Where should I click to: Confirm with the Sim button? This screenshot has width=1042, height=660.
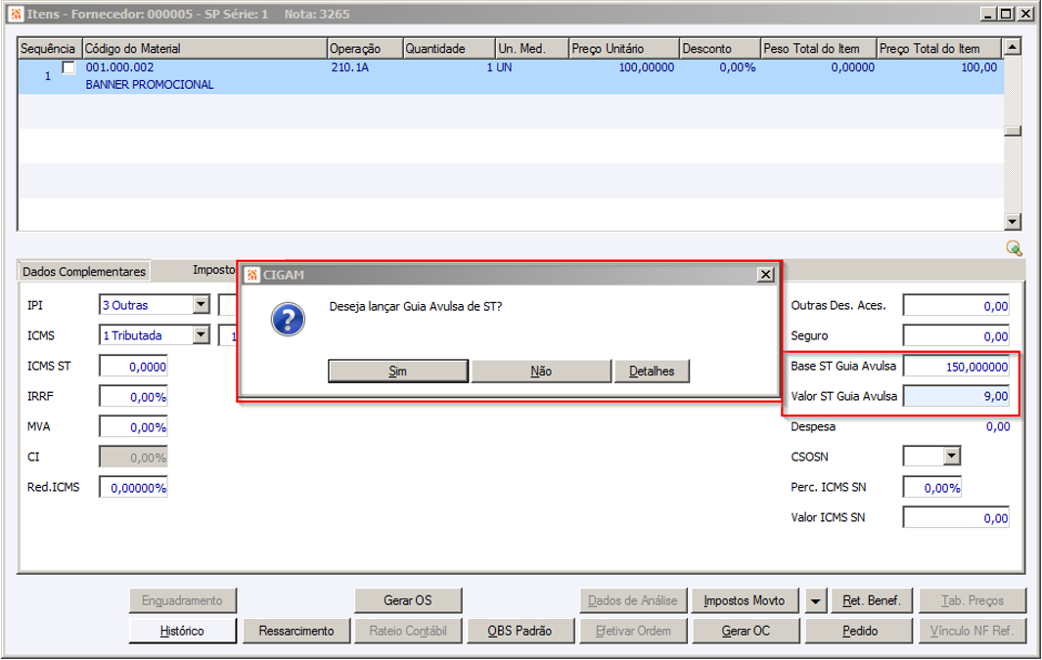coord(398,372)
